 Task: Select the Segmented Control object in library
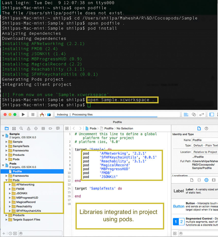195,222
